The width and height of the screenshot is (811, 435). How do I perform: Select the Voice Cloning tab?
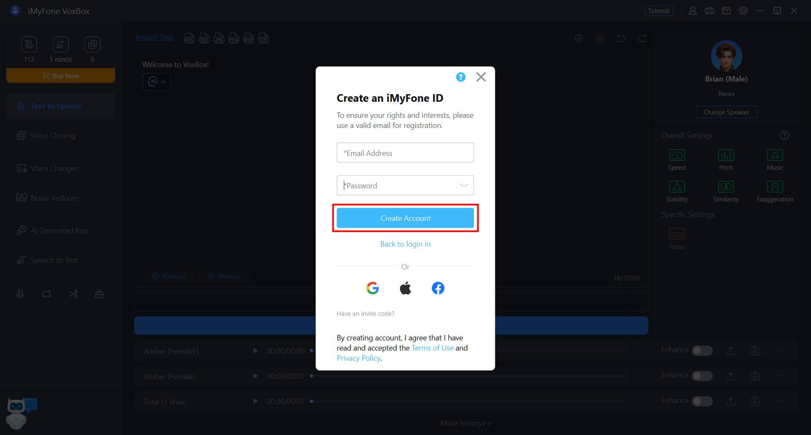click(x=61, y=136)
